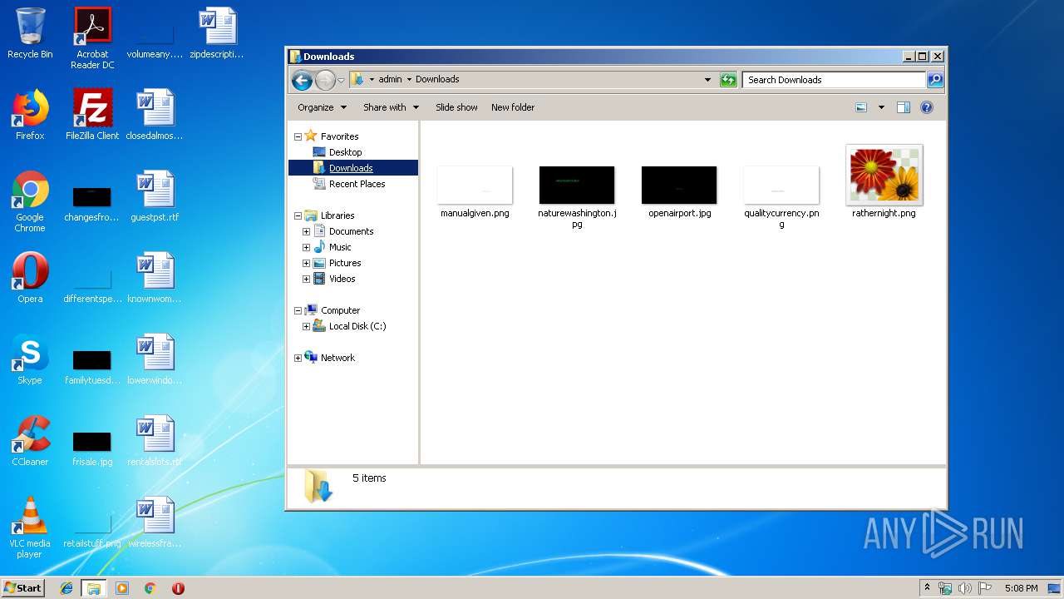Viewport: 1064px width, 599px height.
Task: Select the guestpst.rtf desktop file
Action: tap(155, 196)
